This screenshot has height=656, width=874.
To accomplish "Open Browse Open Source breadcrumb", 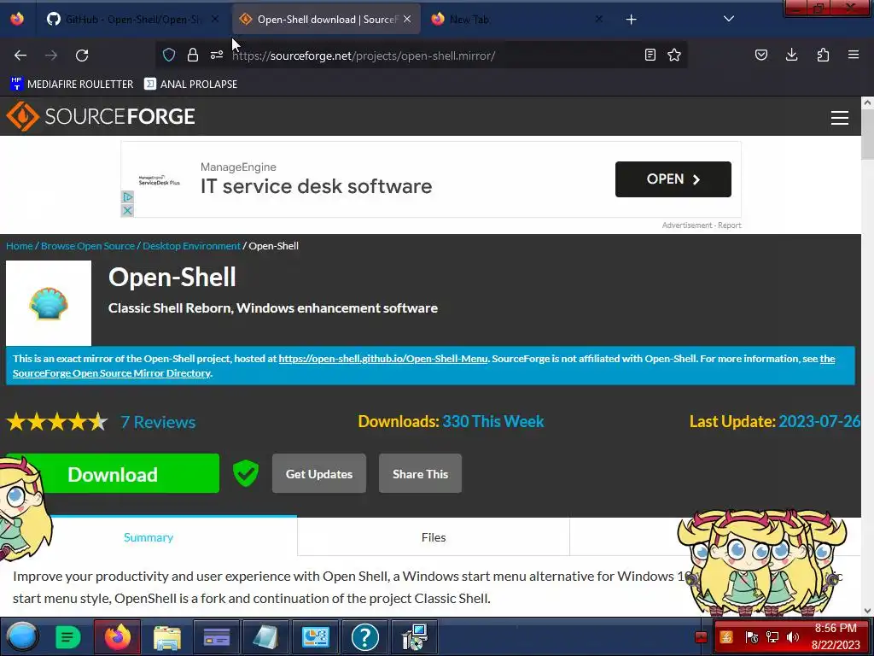I will 88,246.
